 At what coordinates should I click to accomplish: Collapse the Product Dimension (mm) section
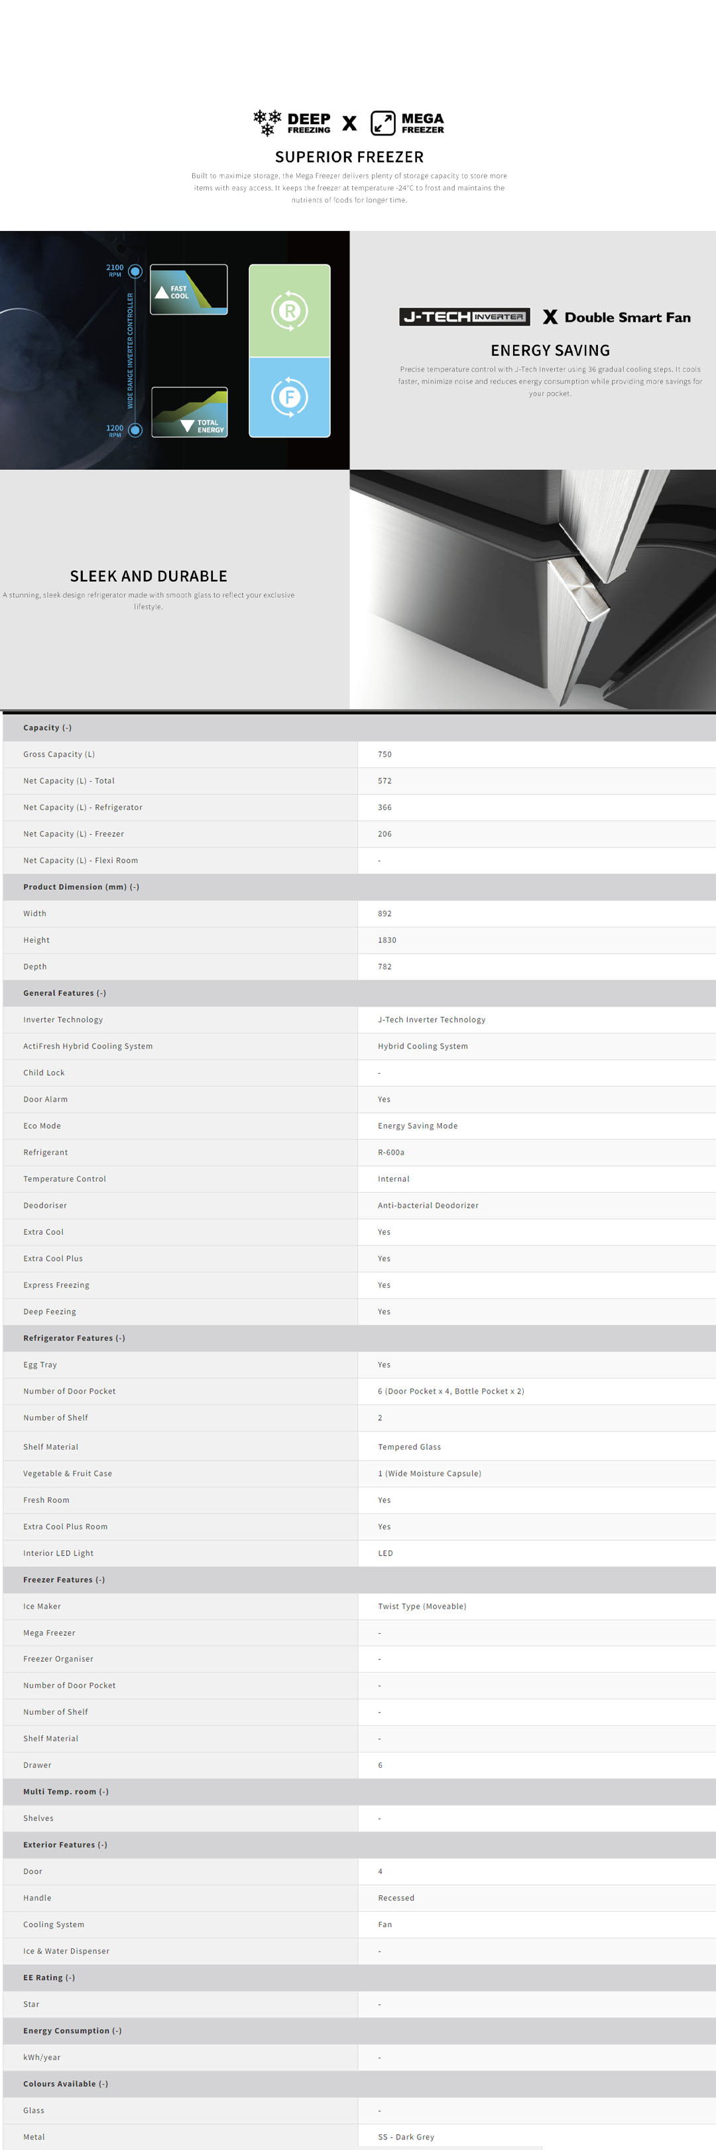coord(81,887)
